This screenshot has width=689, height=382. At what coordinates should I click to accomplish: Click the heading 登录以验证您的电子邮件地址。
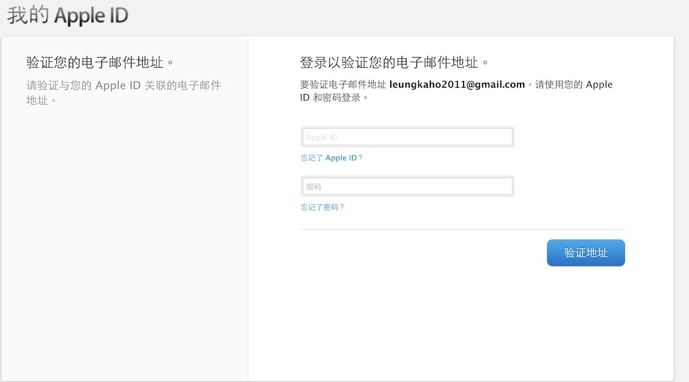[x=394, y=63]
